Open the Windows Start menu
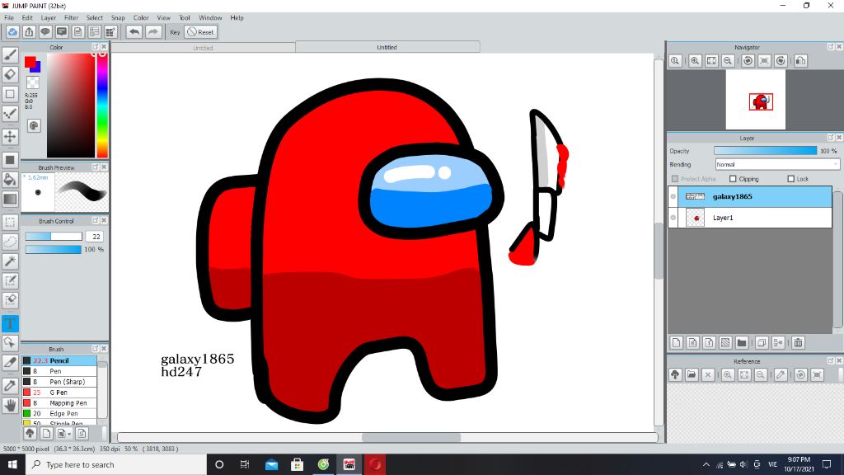 click(x=12, y=464)
